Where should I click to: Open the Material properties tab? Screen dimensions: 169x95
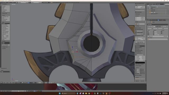pyautogui.click(x=161, y=20)
